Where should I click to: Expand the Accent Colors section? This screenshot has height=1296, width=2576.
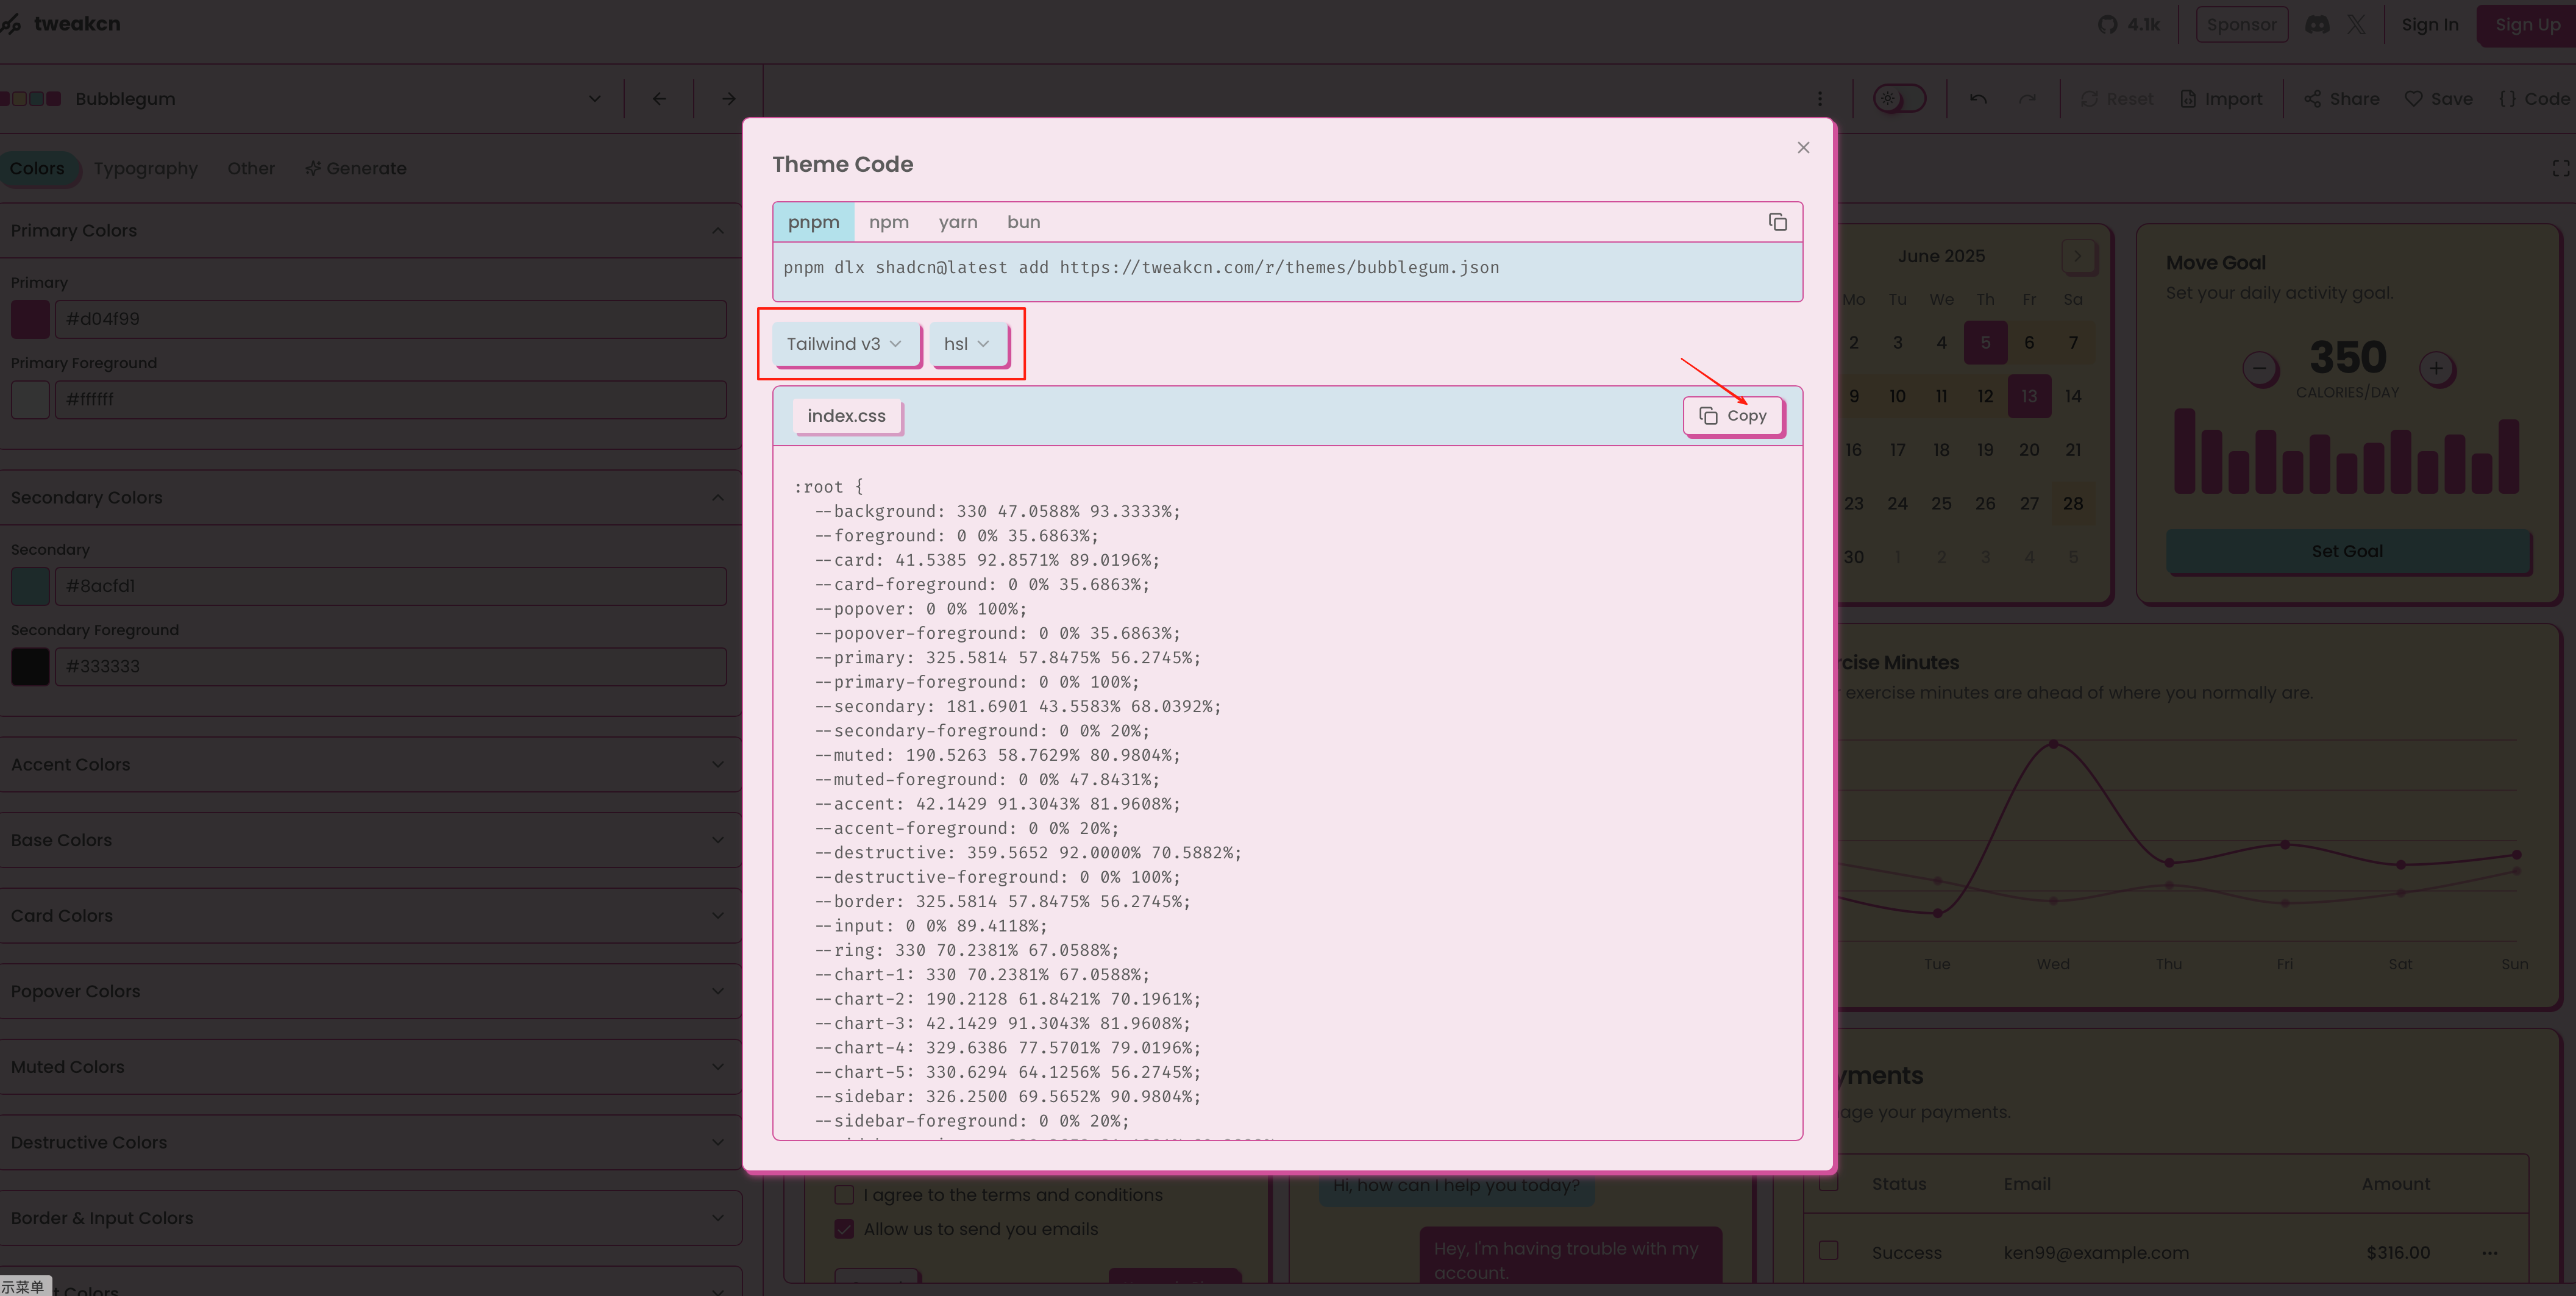[x=370, y=765]
